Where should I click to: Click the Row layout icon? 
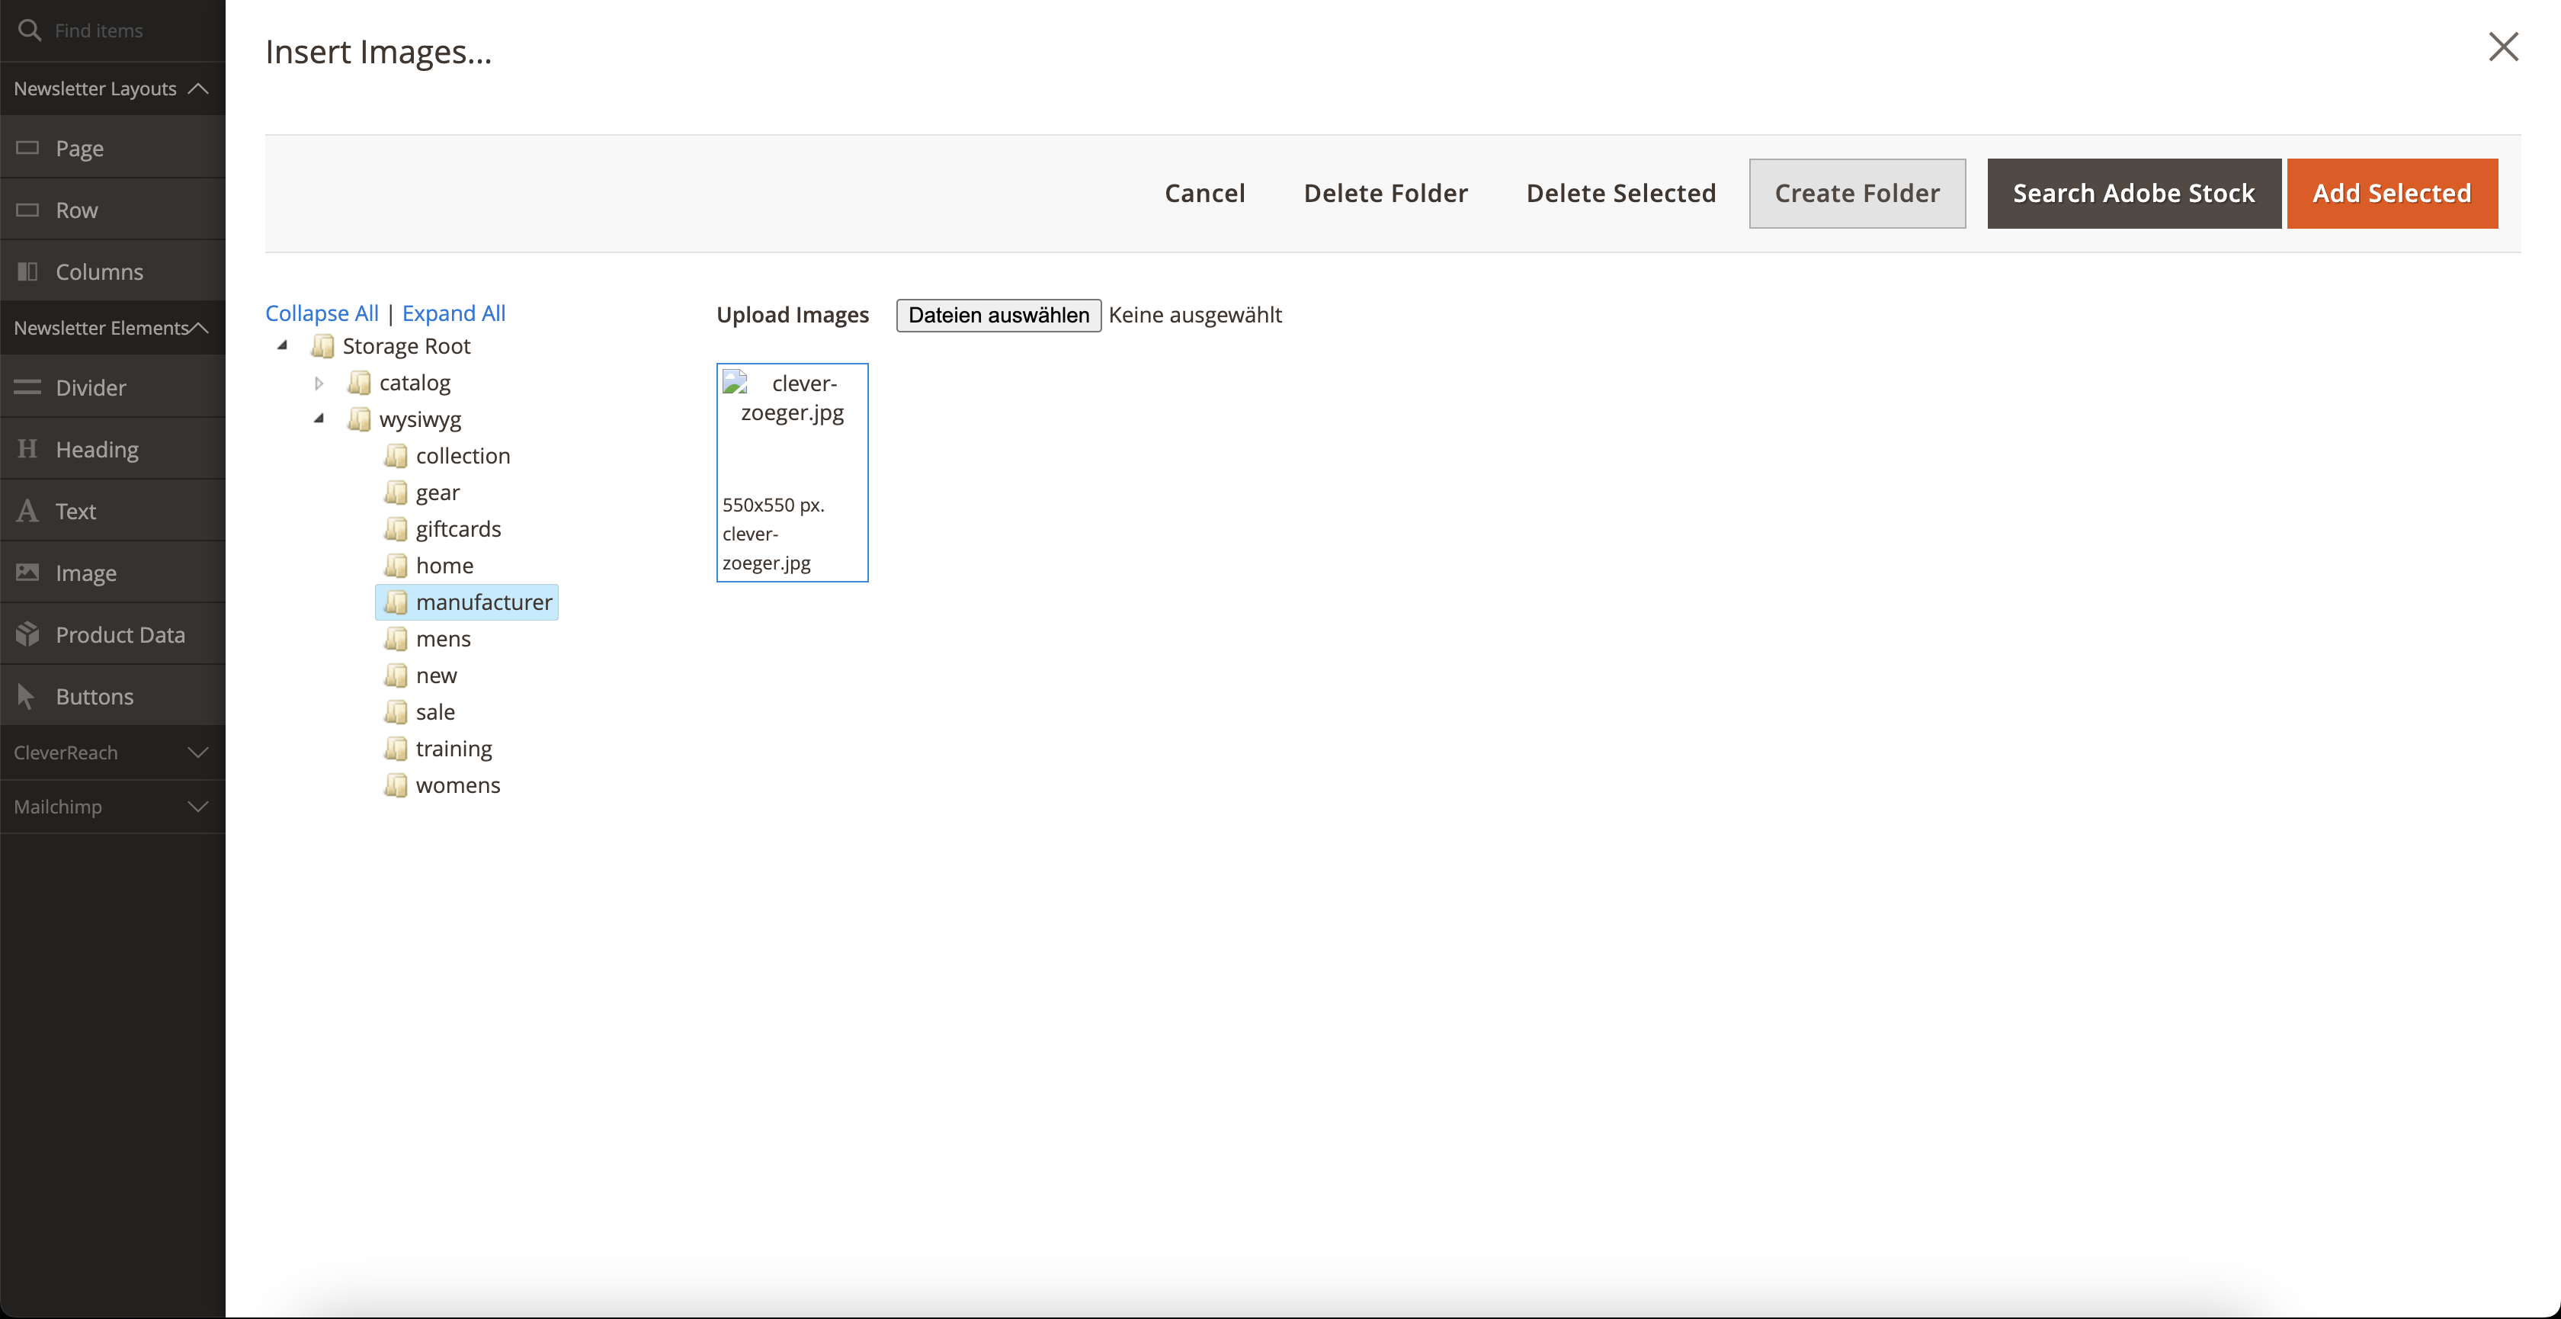28,210
